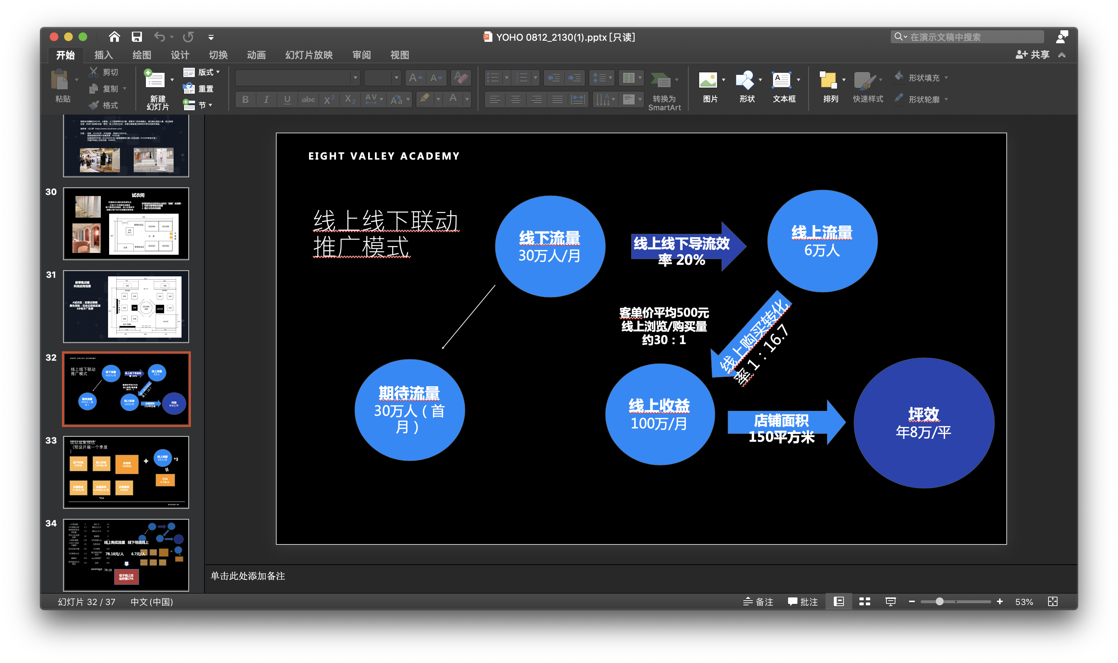Click 重置 to reset the slide
The width and height of the screenshot is (1118, 663).
pyautogui.click(x=198, y=88)
